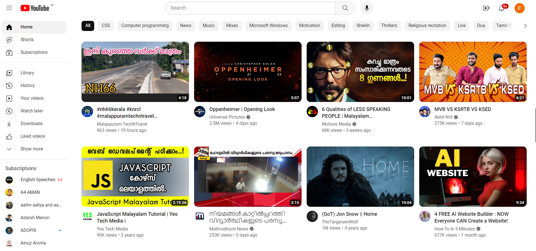Click the Subscriptions sidebar icon

(9, 52)
